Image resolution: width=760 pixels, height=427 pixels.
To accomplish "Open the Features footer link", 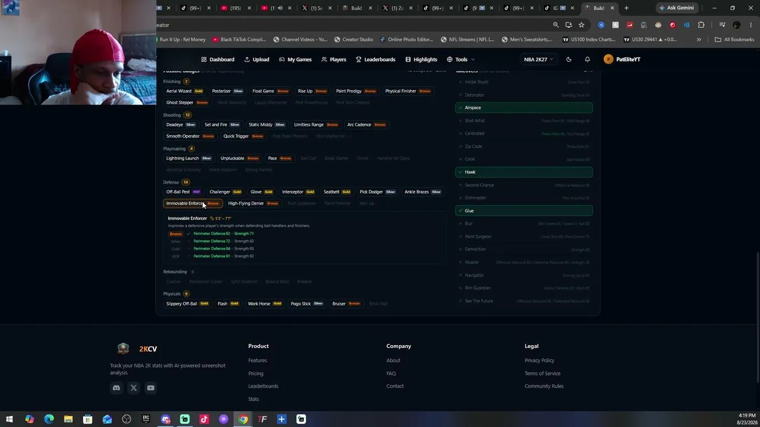I will (258, 361).
